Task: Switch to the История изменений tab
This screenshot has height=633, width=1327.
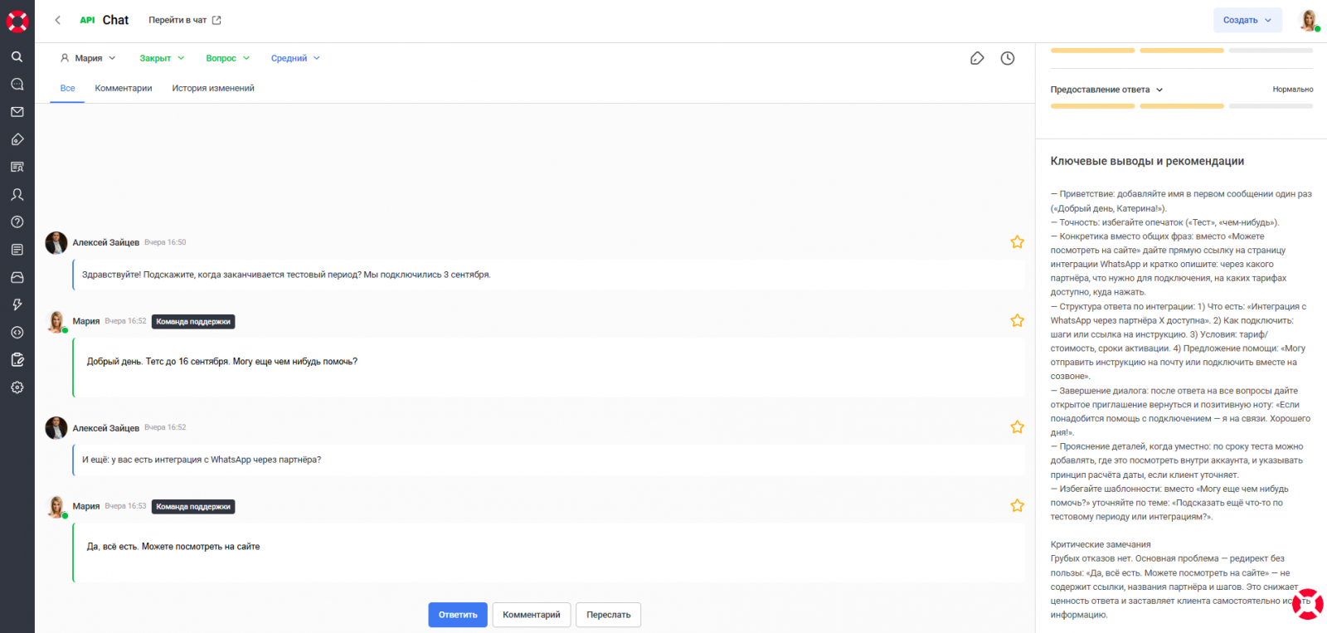Action: [x=213, y=88]
